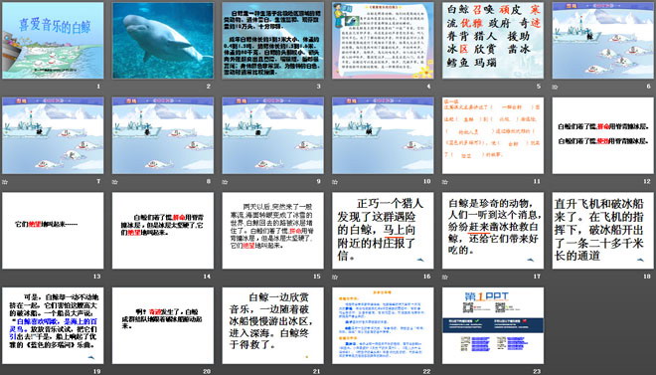Screen dimensions: 656x375
Task: Select slide 6 iceberg scene thumbnail
Action: [603, 41]
